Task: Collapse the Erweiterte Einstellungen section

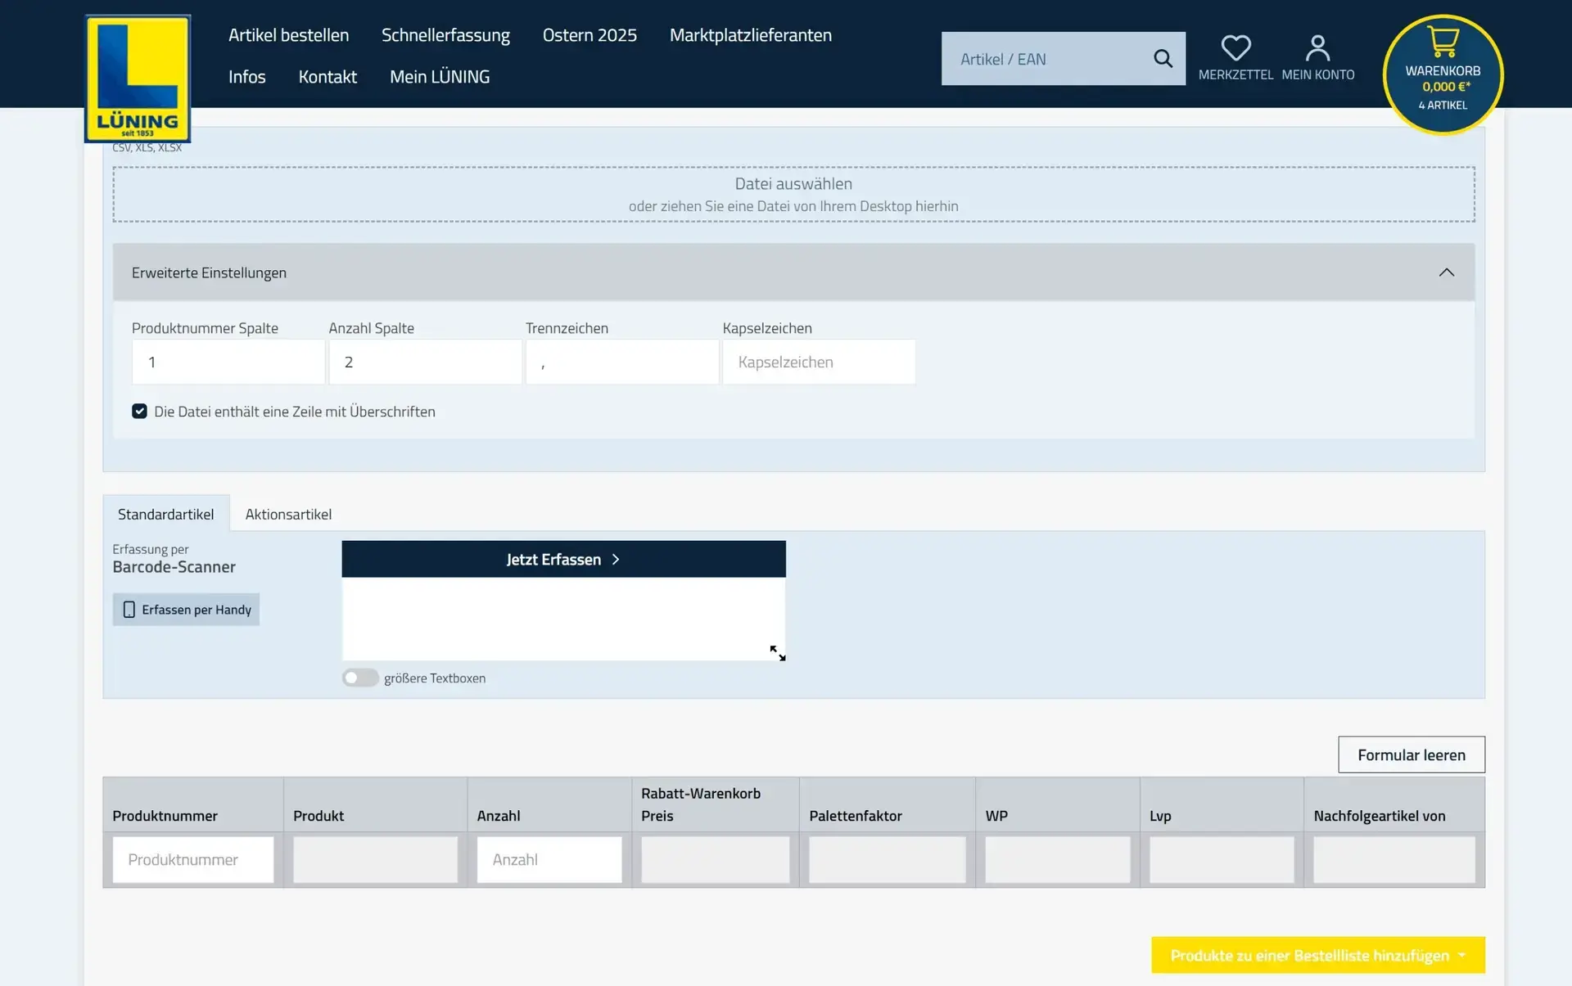Action: tap(1448, 272)
